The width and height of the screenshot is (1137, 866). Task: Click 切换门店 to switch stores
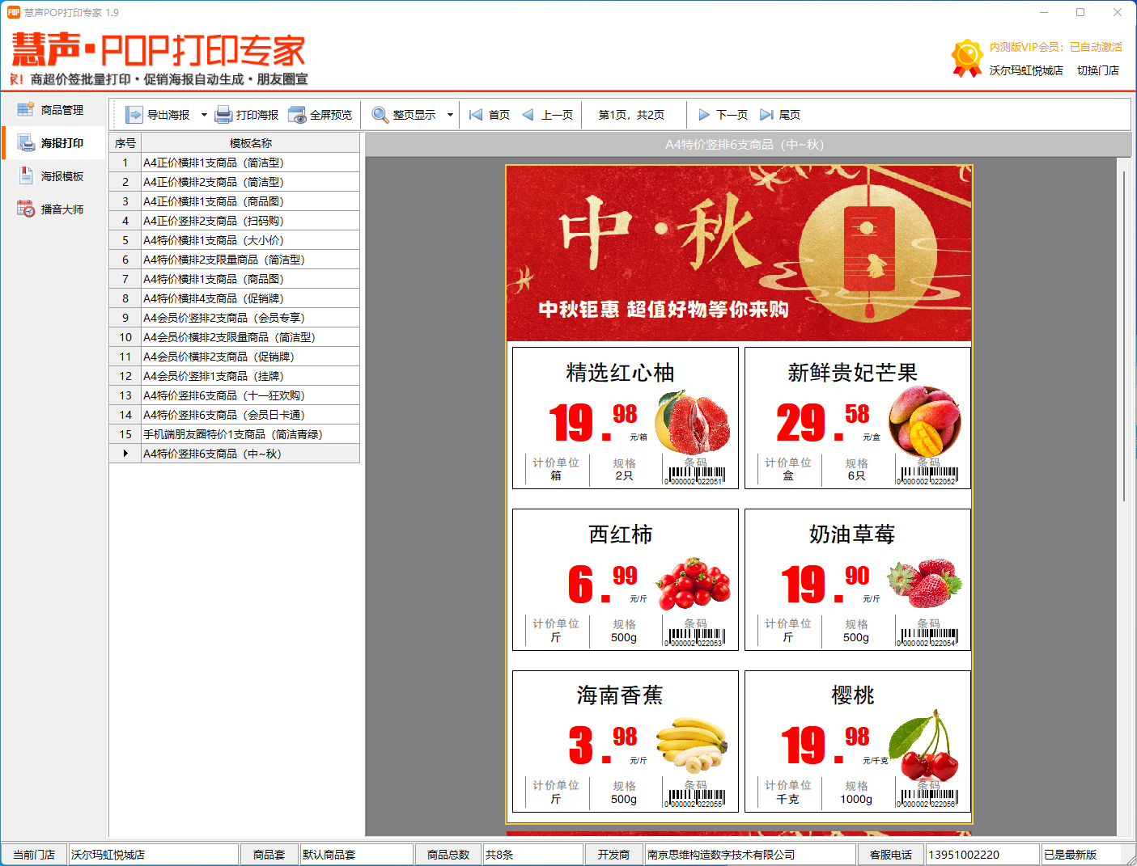(x=1098, y=70)
